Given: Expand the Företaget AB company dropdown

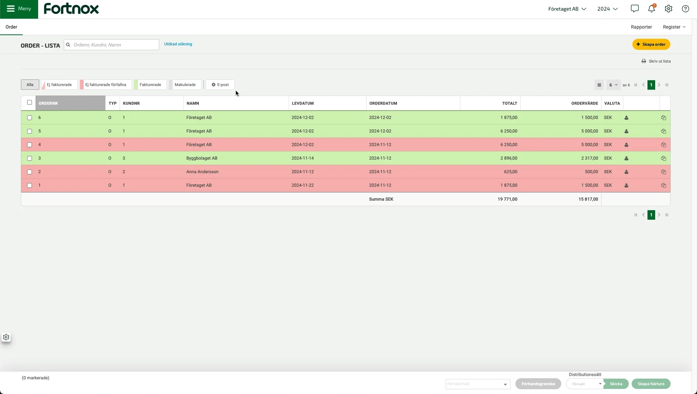Looking at the screenshot, I should coord(567,9).
